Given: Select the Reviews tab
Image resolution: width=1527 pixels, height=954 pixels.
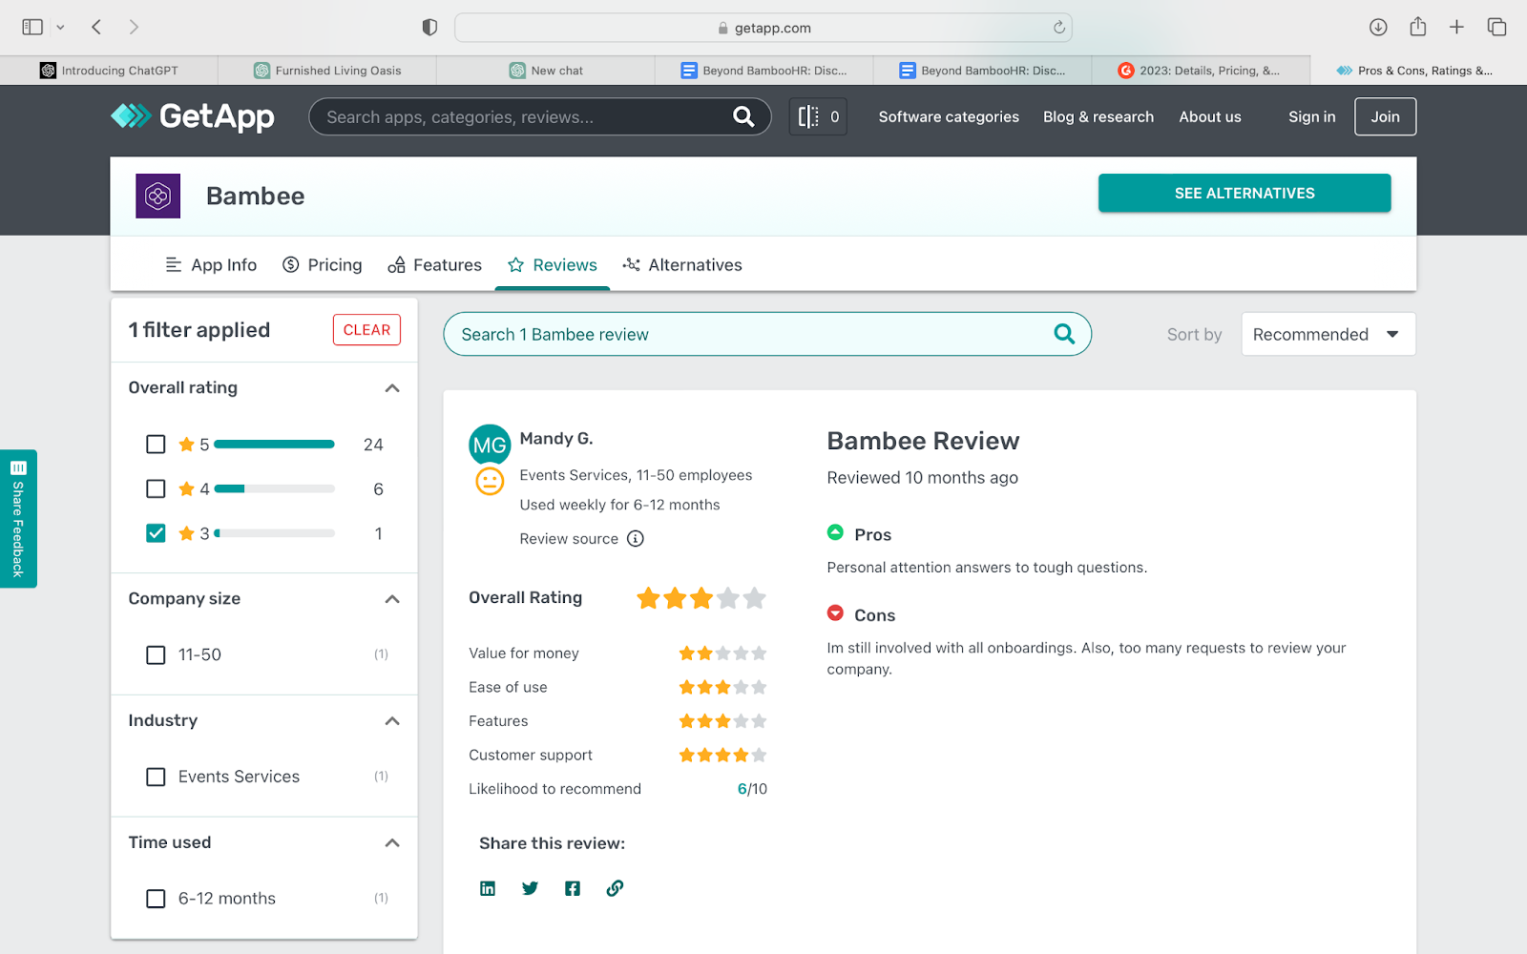Looking at the screenshot, I should (553, 265).
